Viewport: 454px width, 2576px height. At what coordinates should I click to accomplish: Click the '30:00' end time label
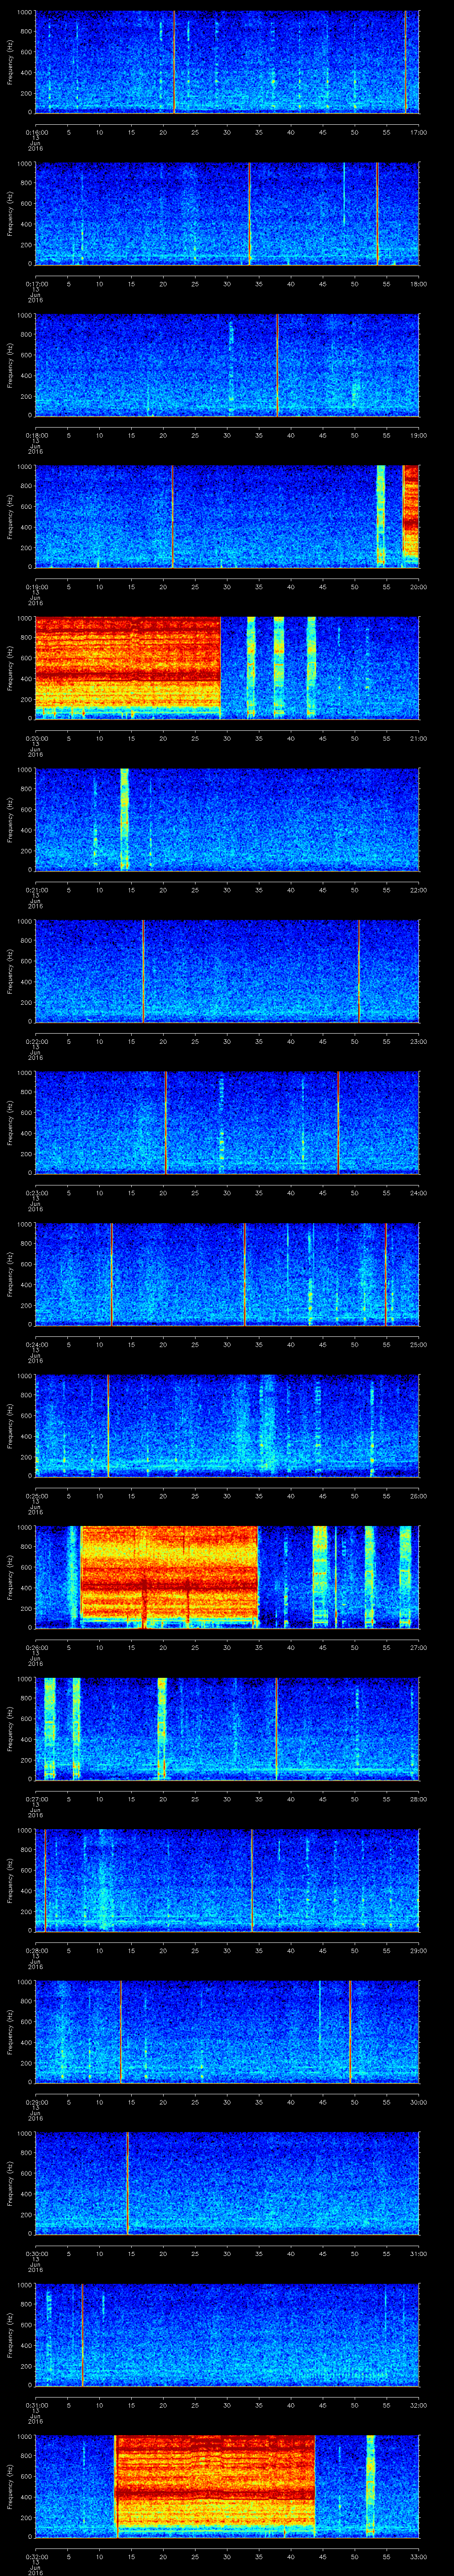click(418, 2102)
